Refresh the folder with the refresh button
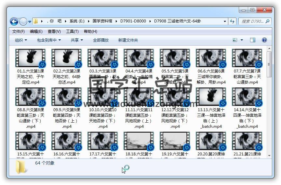 tap(232, 21)
